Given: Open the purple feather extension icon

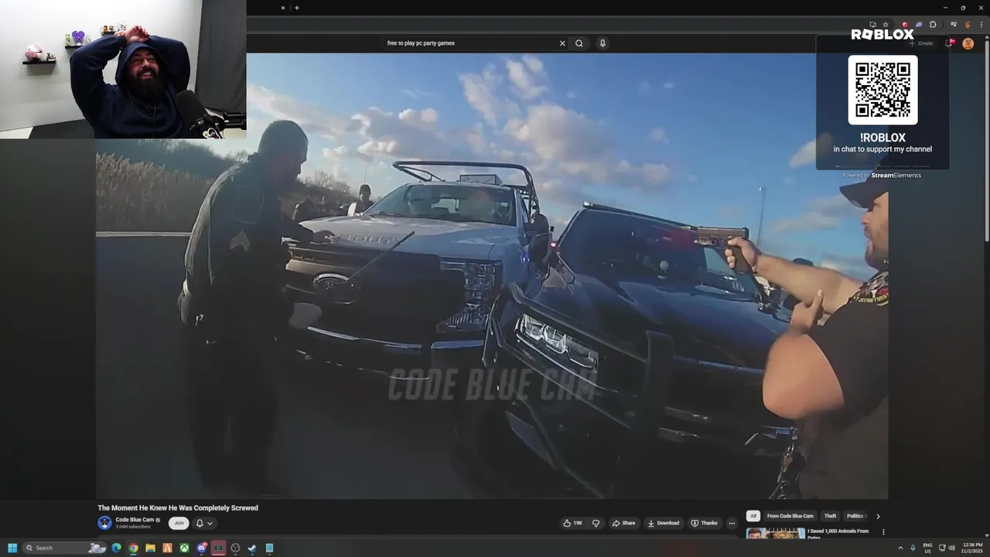Looking at the screenshot, I should point(918,25).
